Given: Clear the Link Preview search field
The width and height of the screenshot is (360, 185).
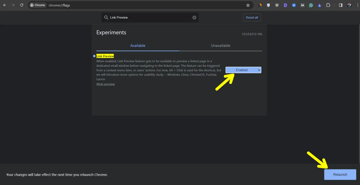Looking at the screenshot, I should pyautogui.click(x=194, y=17).
